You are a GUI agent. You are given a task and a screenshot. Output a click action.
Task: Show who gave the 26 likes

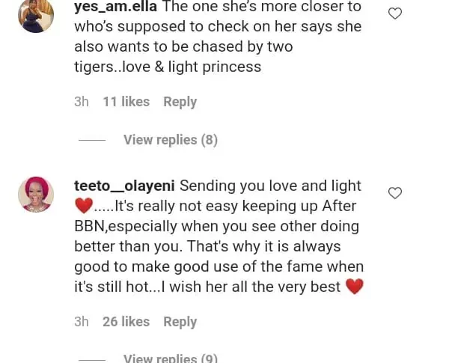pyautogui.click(x=126, y=322)
